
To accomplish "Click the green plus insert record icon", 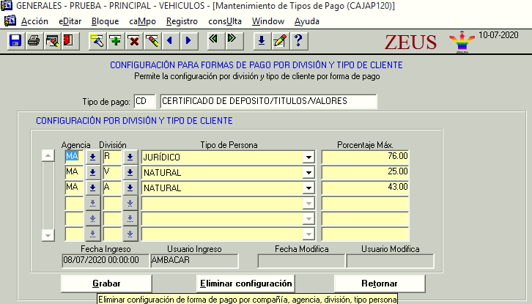I will click(116, 40).
